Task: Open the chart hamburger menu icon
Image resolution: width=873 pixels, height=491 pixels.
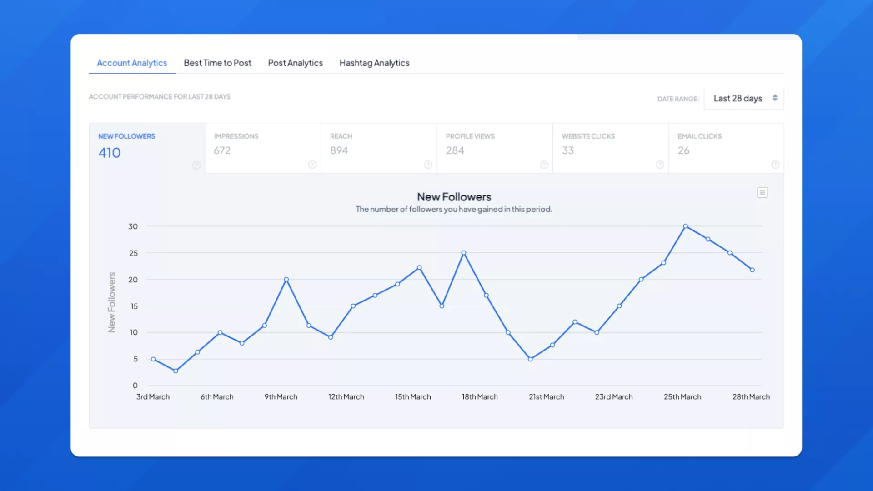Action: (763, 193)
